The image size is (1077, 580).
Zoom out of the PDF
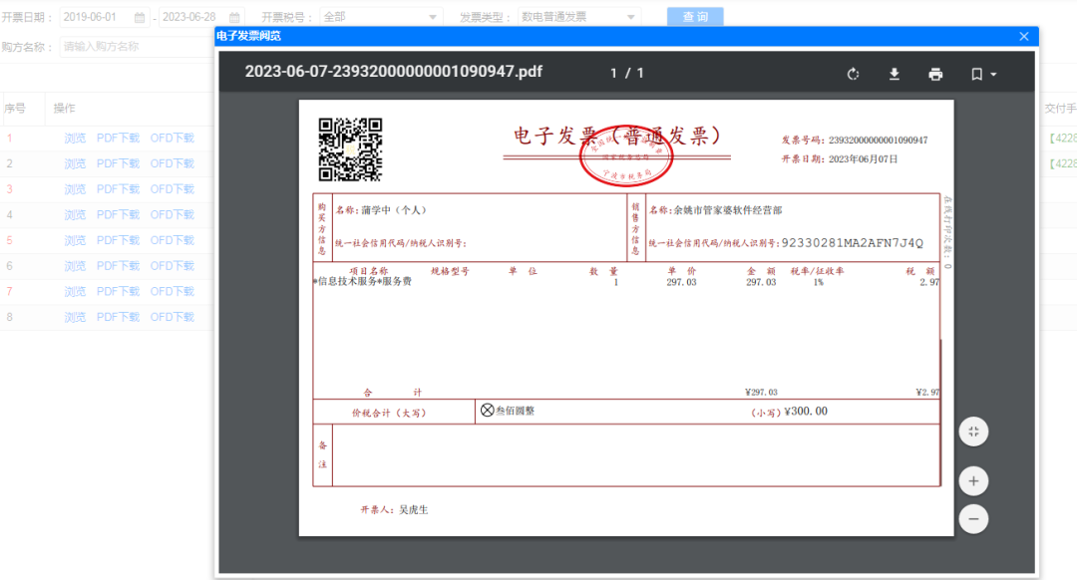pyautogui.click(x=973, y=518)
